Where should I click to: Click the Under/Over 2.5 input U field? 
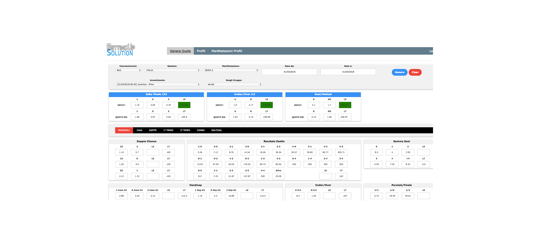(235, 105)
